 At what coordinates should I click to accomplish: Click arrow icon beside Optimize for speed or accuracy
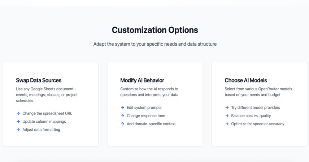227,124
